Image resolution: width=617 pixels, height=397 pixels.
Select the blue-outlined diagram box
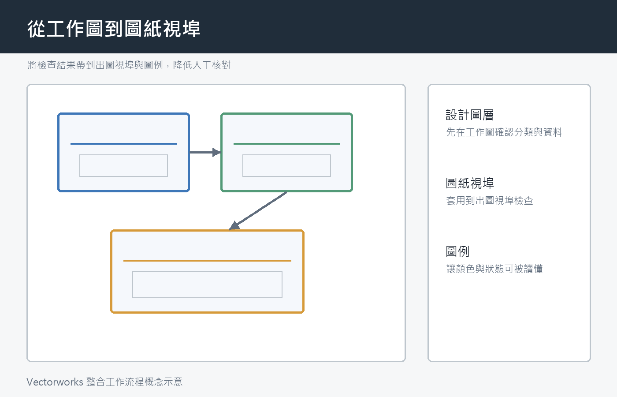123,152
